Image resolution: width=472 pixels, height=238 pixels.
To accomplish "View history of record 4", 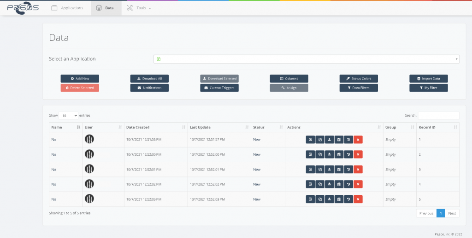I will pyautogui.click(x=348, y=184).
